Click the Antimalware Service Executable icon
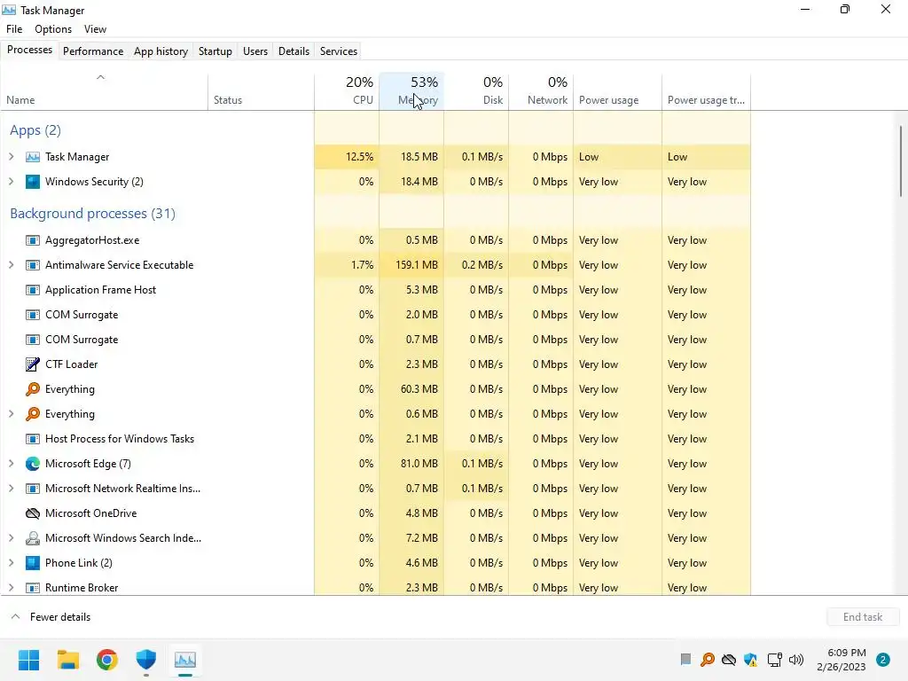Viewport: 908px width, 681px height. tap(33, 265)
